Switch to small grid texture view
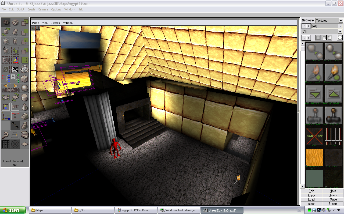Screen dimensions: 344x215 (329, 38)
